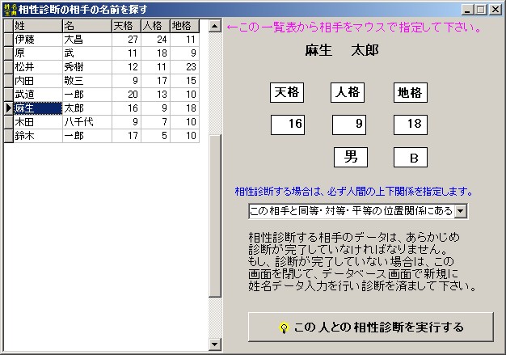Click the current row arrow marker for 麻生
Viewport: 506px width, 355px height.
coord(8,108)
